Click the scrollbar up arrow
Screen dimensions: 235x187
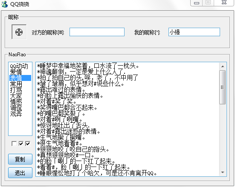pos(223,66)
